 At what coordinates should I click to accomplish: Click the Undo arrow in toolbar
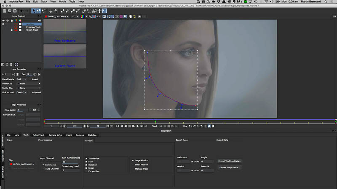pyautogui.click(x=22, y=11)
